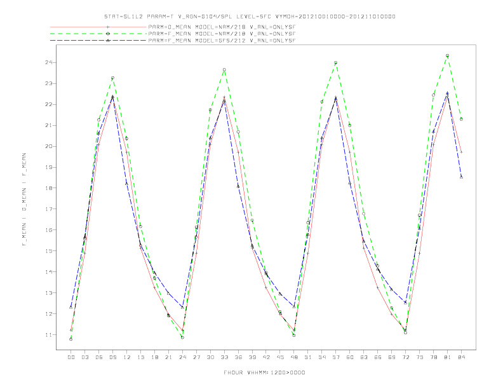Screen dimensions: 503x389
Task: Click green circle peak marker at hour 57
Action: pyautogui.click(x=336, y=62)
